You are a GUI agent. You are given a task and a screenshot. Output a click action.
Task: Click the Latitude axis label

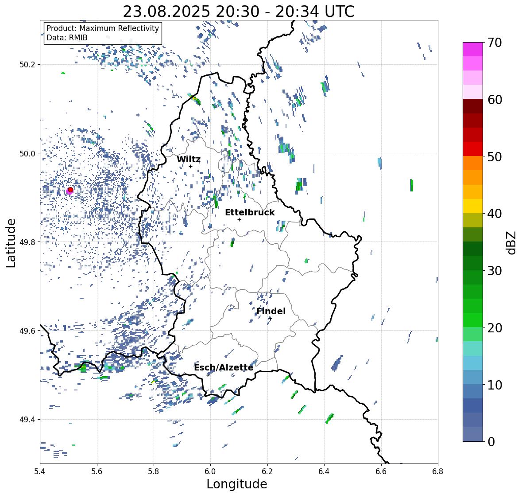[x=11, y=243]
